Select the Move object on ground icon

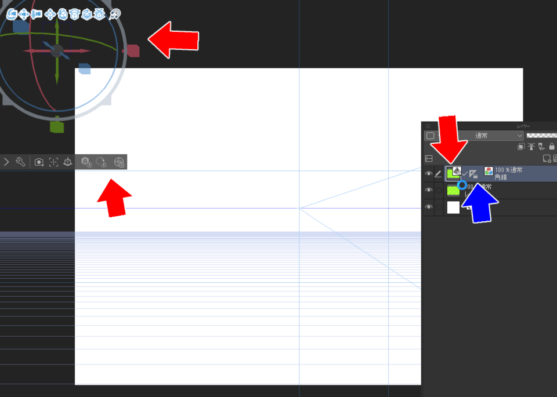coord(99,14)
